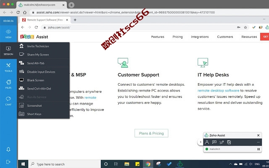Viewport: 269px width, 168px height.
Task: Click the outer browser home icon
Action: (25, 12)
